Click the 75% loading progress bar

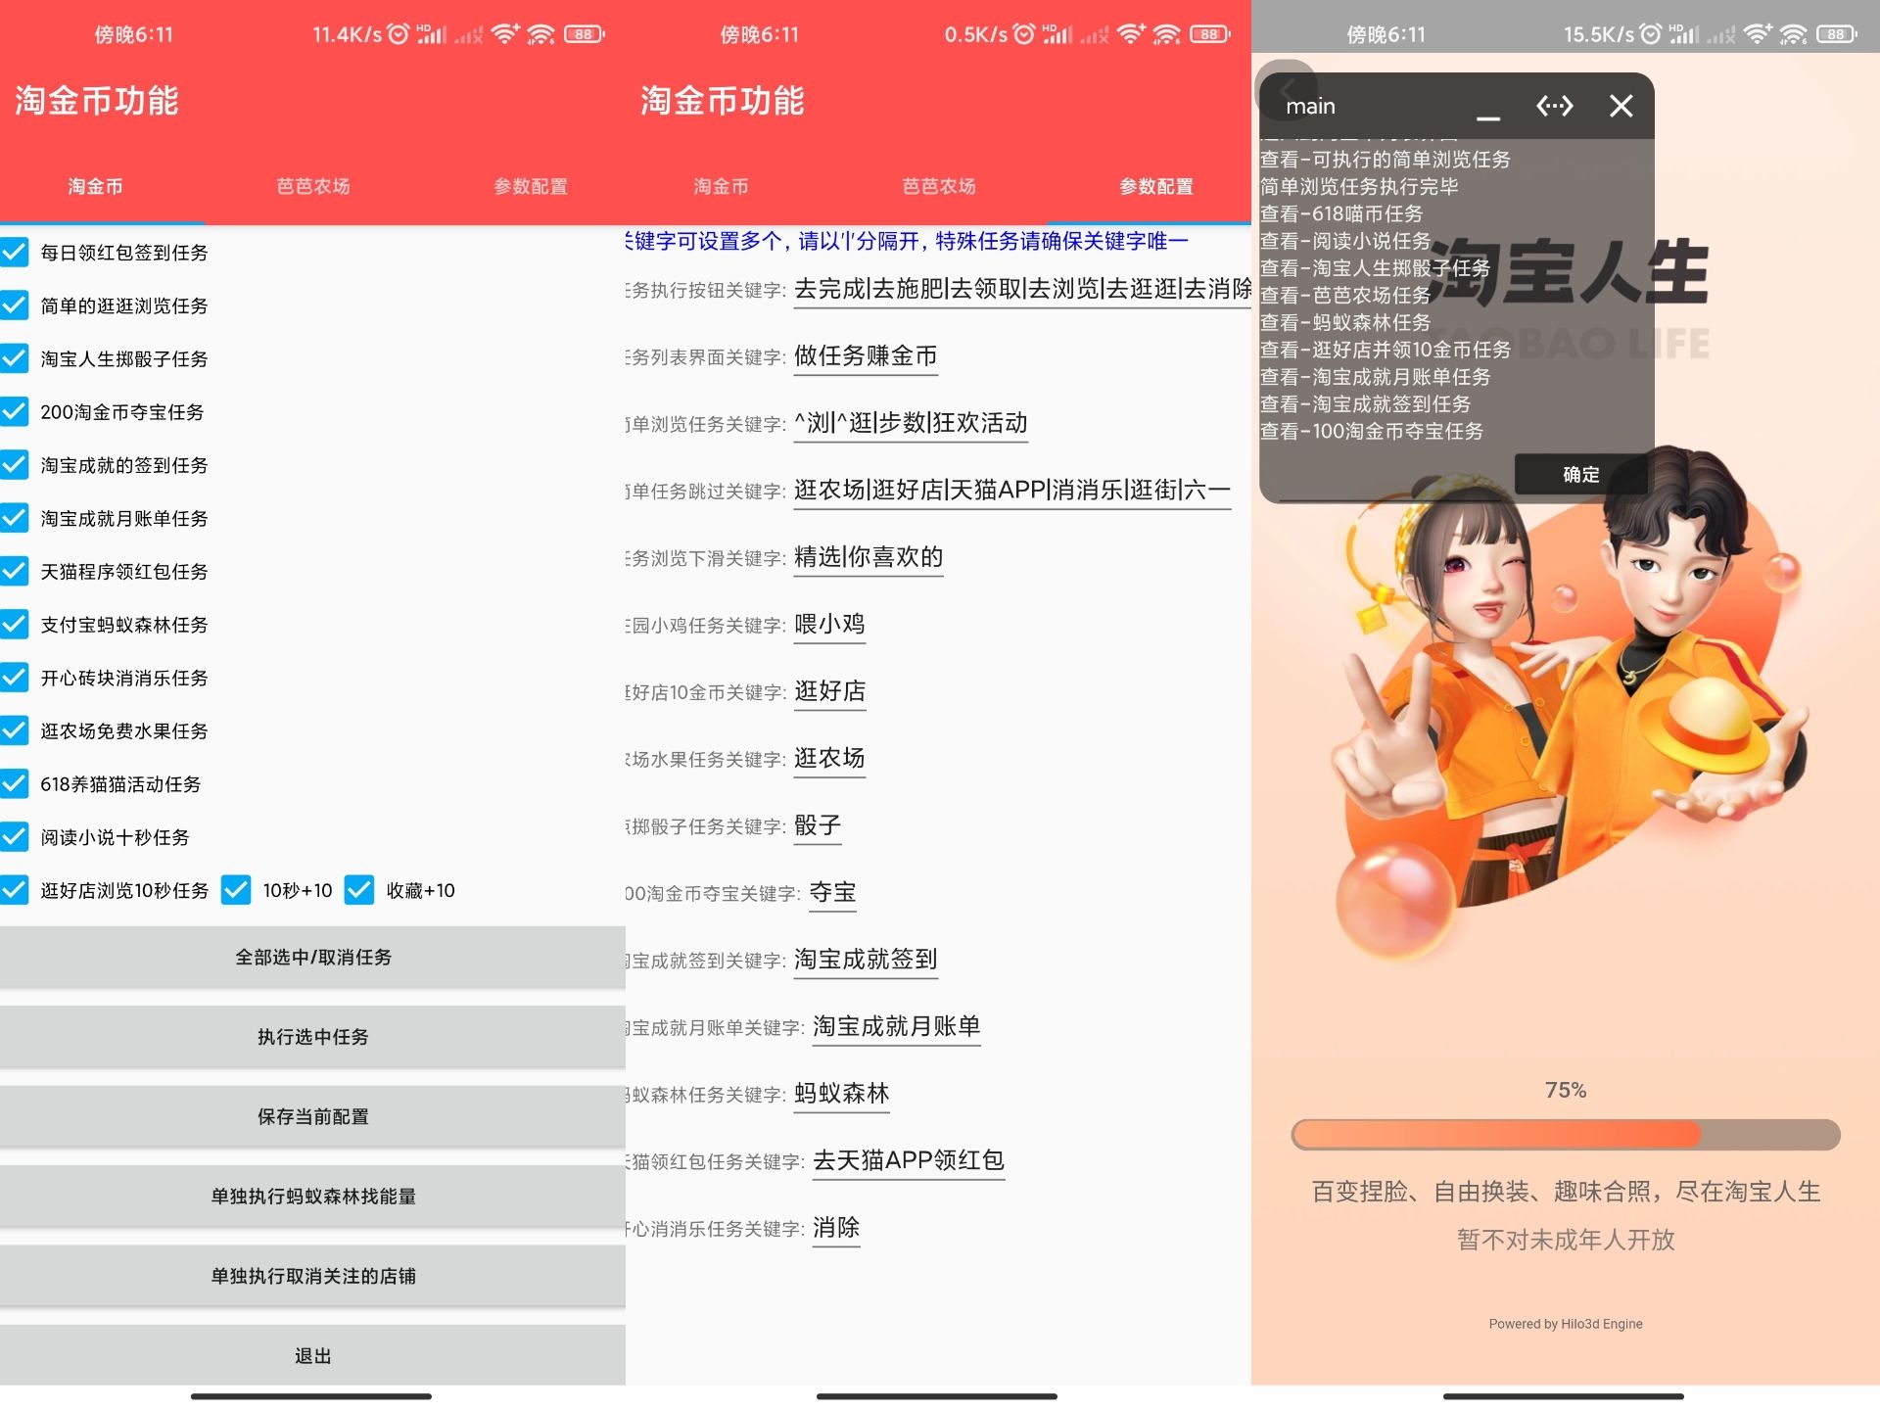click(x=1566, y=1134)
